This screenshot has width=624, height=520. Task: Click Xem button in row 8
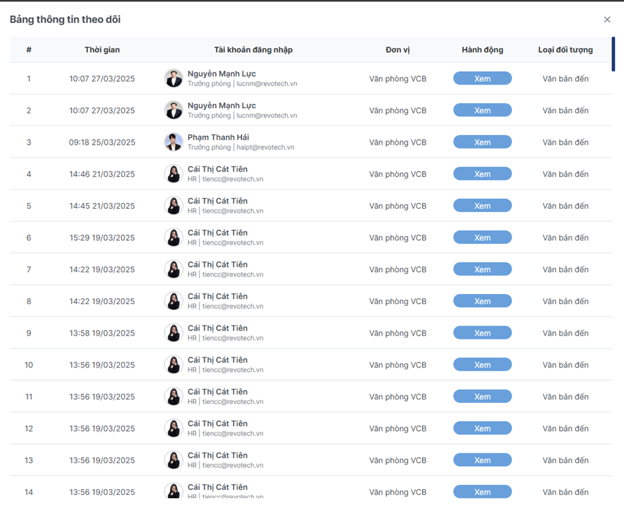pos(482,301)
